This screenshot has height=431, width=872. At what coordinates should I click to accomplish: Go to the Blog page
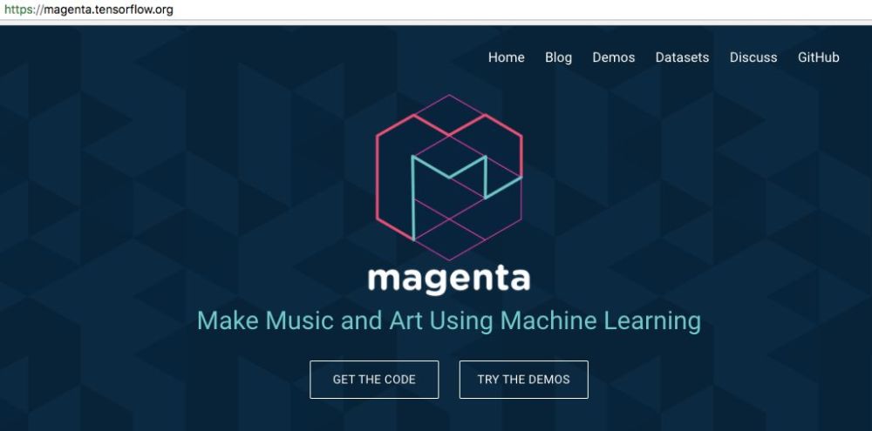coord(558,57)
